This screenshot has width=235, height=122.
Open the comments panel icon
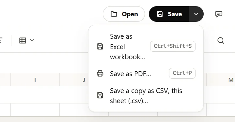[219, 14]
